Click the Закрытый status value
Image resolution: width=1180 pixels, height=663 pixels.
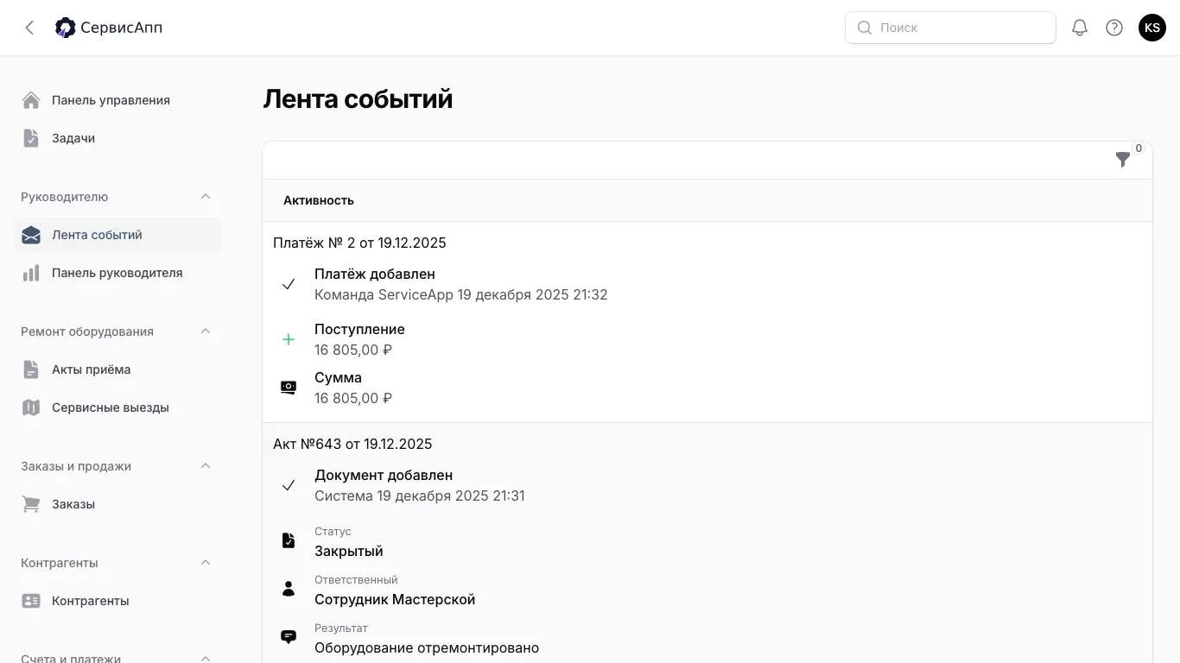(x=349, y=551)
